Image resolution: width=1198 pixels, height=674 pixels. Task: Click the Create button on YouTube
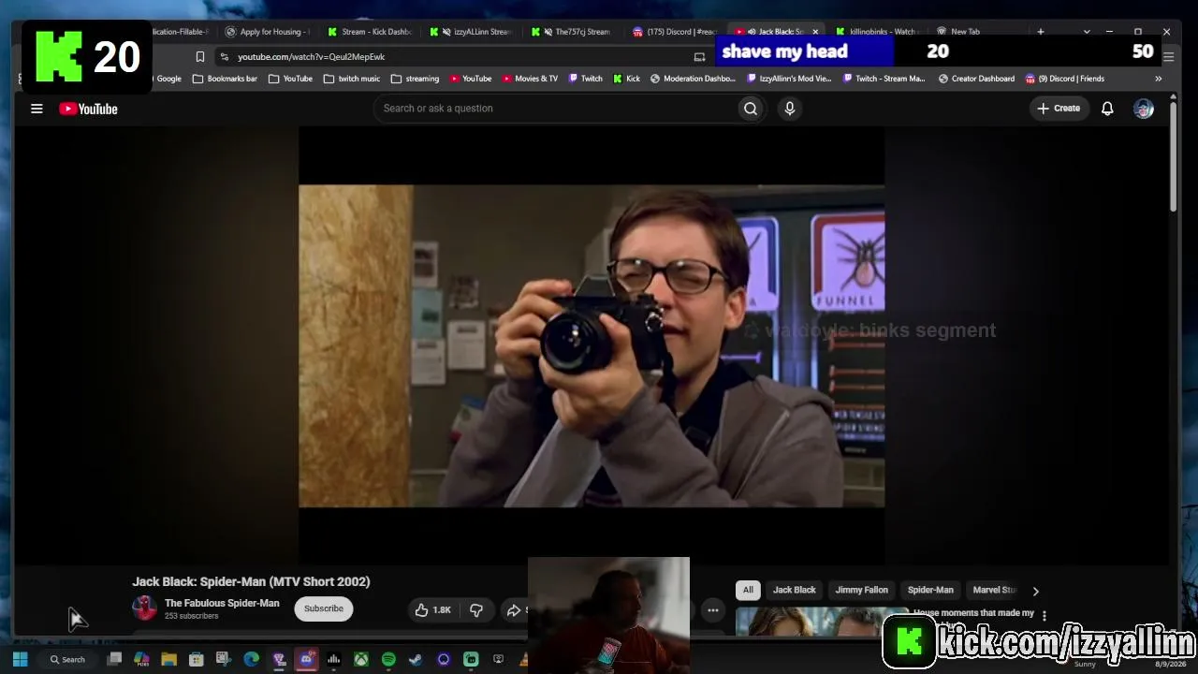point(1059,109)
